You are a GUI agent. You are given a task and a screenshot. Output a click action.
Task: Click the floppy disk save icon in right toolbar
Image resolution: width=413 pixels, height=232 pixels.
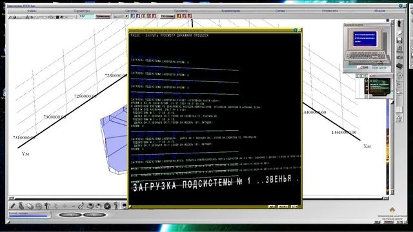(x=399, y=40)
